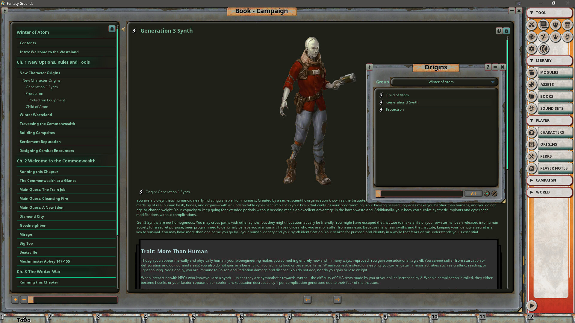Viewport: 575px width, 323px height.
Task: Open the Calendar tool icon
Action: coord(567,25)
